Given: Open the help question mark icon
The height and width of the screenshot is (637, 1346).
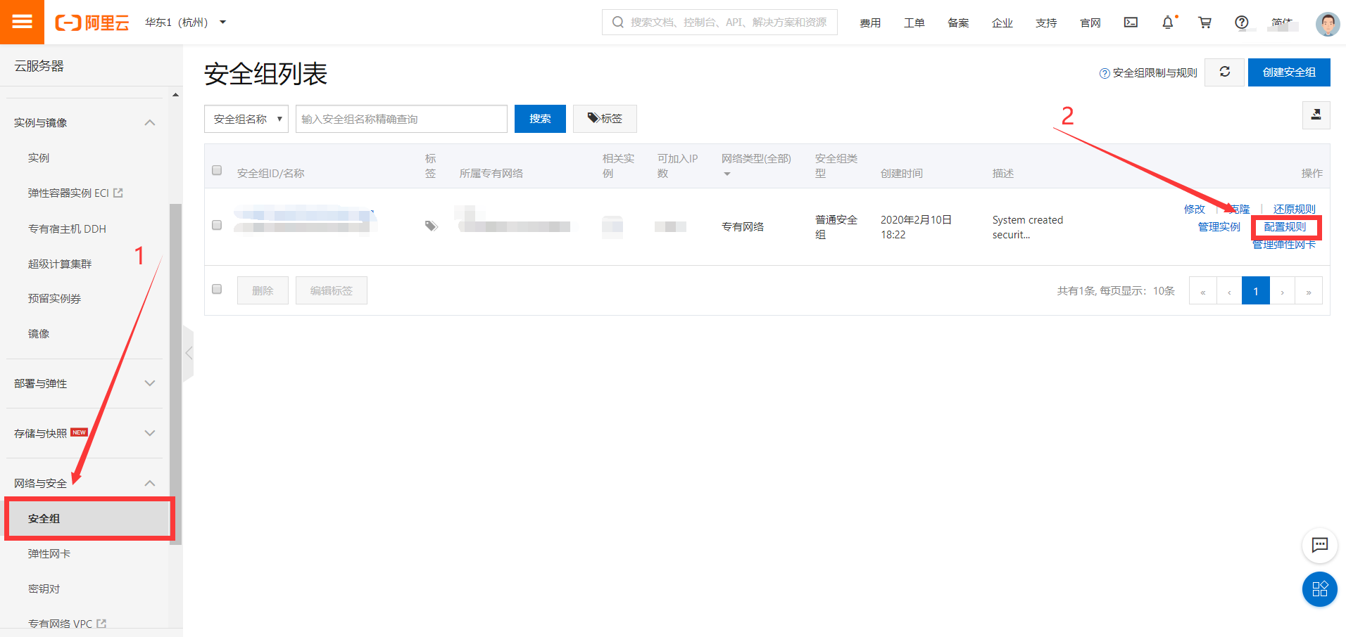Looking at the screenshot, I should 1241,22.
